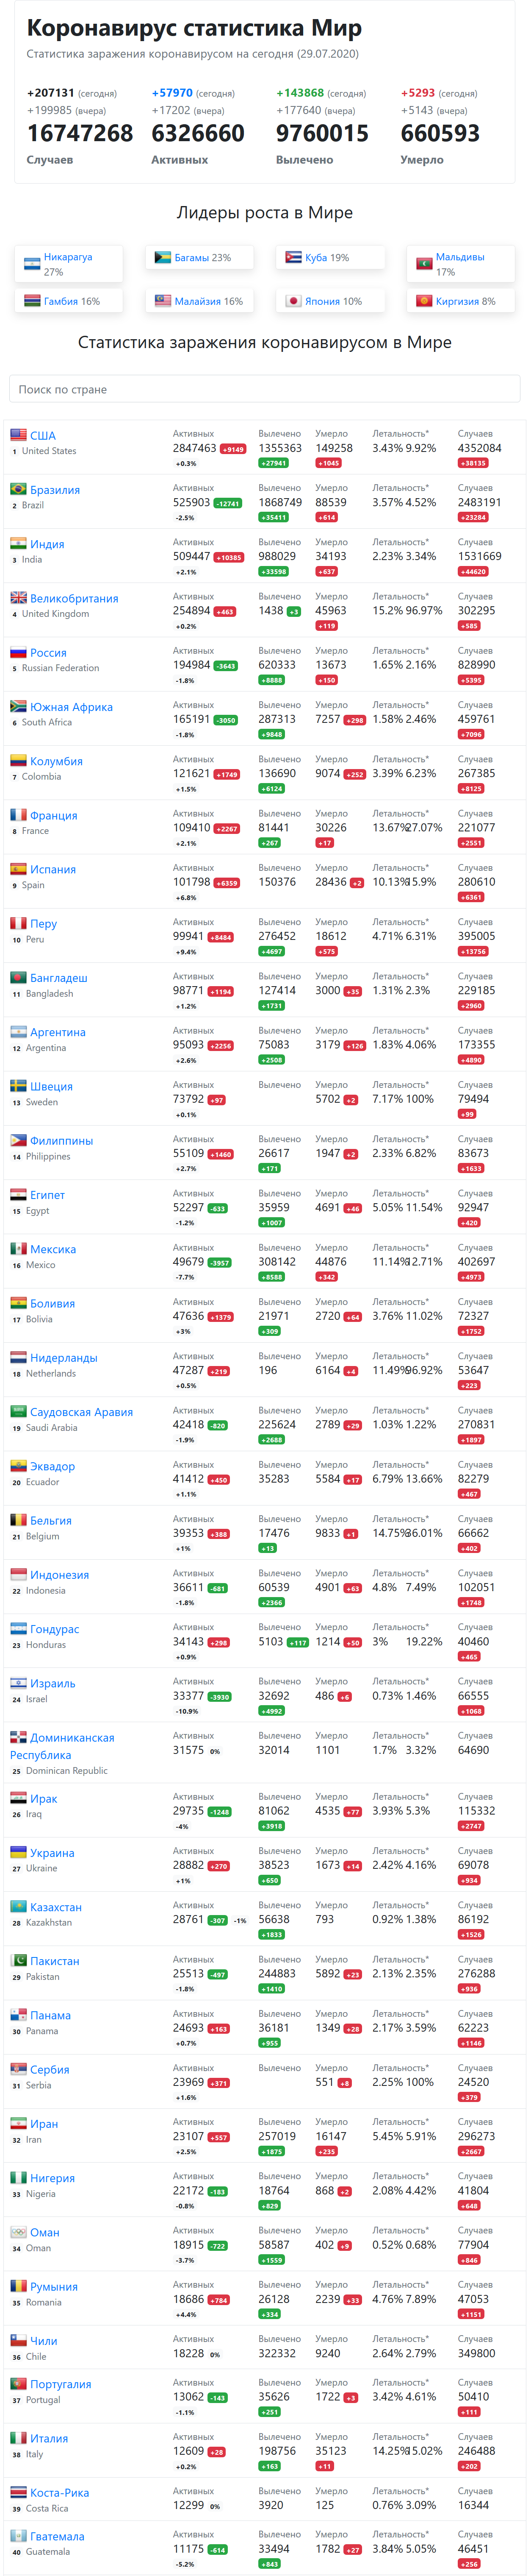Click the country search field
This screenshot has width=531, height=2576.
(265, 389)
